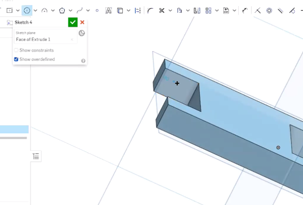Click the final/history clock icon in Sketch 4 dialog
The width and height of the screenshot is (303, 205).
click(82, 33)
